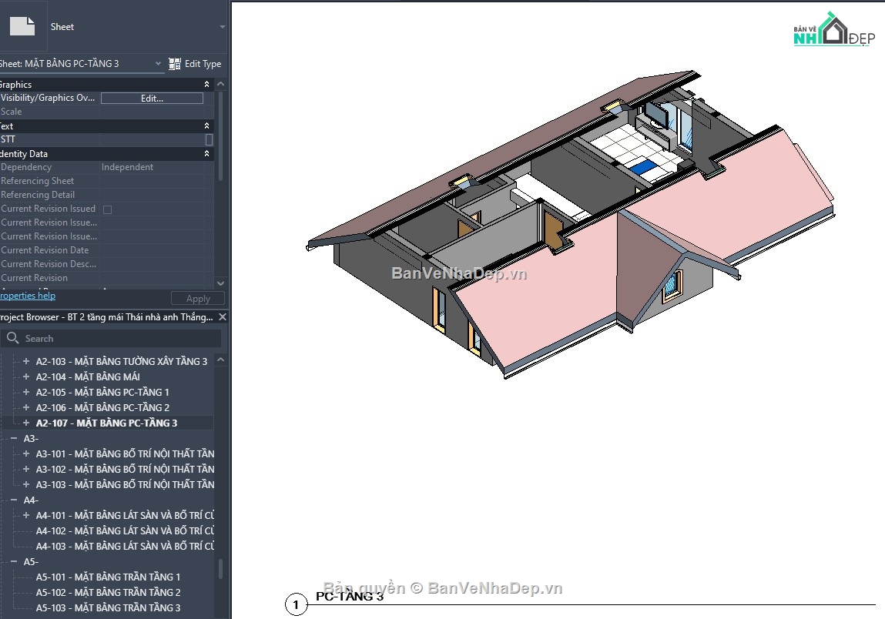Click the PC-TẦNG 3 view title
Viewport: 885px width, 619px height.
350,597
